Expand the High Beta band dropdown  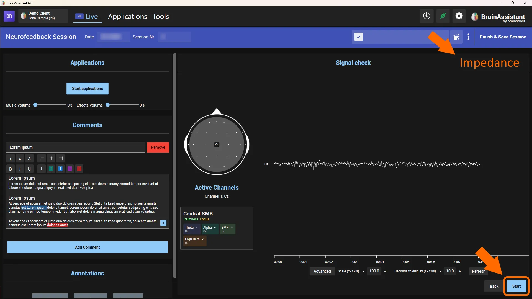point(195,241)
